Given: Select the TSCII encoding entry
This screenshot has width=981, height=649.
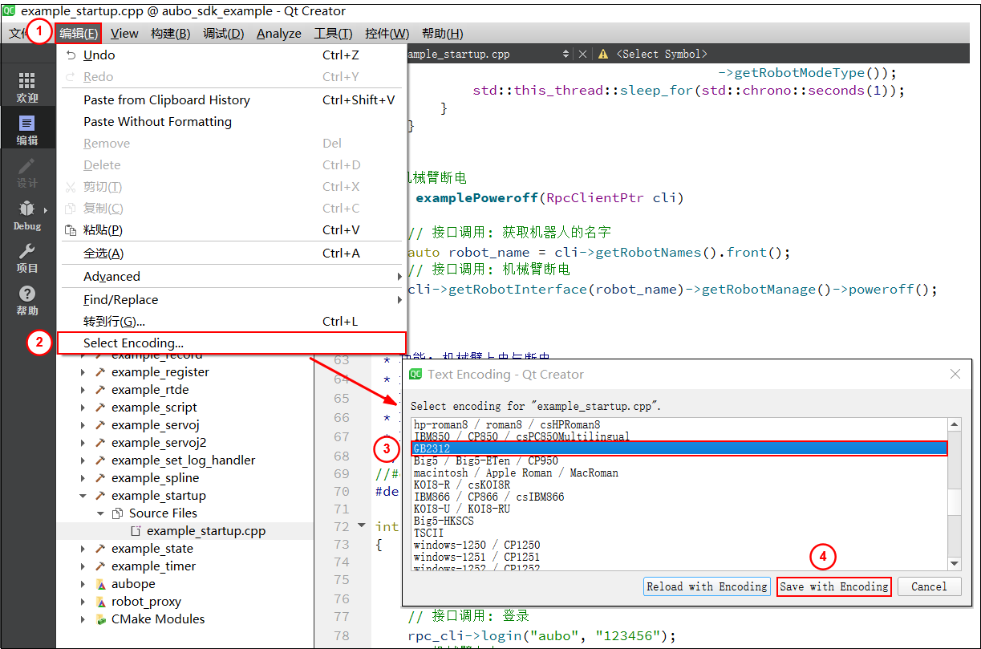Looking at the screenshot, I should 679,533.
